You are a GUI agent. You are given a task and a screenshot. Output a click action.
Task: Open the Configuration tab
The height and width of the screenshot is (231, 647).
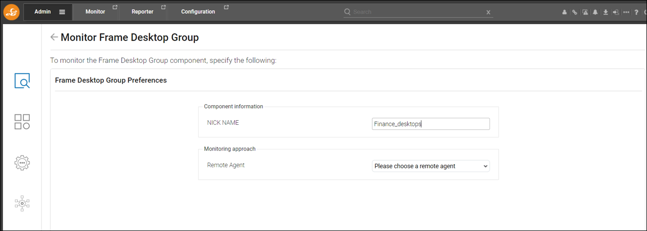198,12
